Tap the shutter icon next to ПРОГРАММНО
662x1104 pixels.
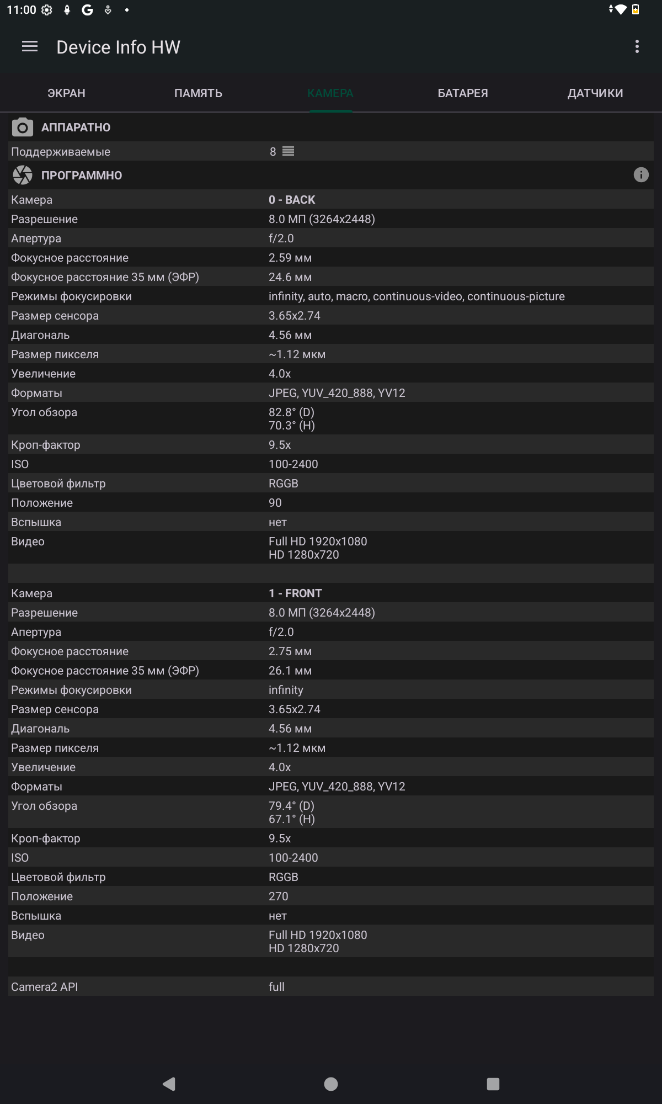tap(23, 175)
